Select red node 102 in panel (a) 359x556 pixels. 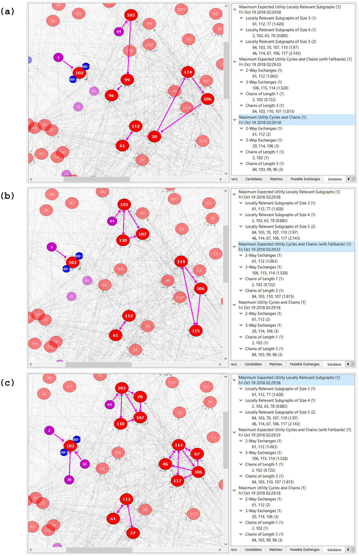[x=79, y=72]
